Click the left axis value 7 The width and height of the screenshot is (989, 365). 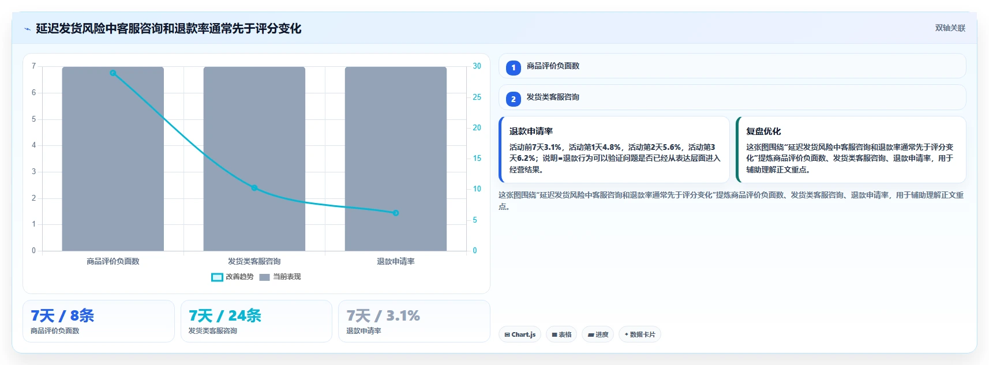pos(33,66)
